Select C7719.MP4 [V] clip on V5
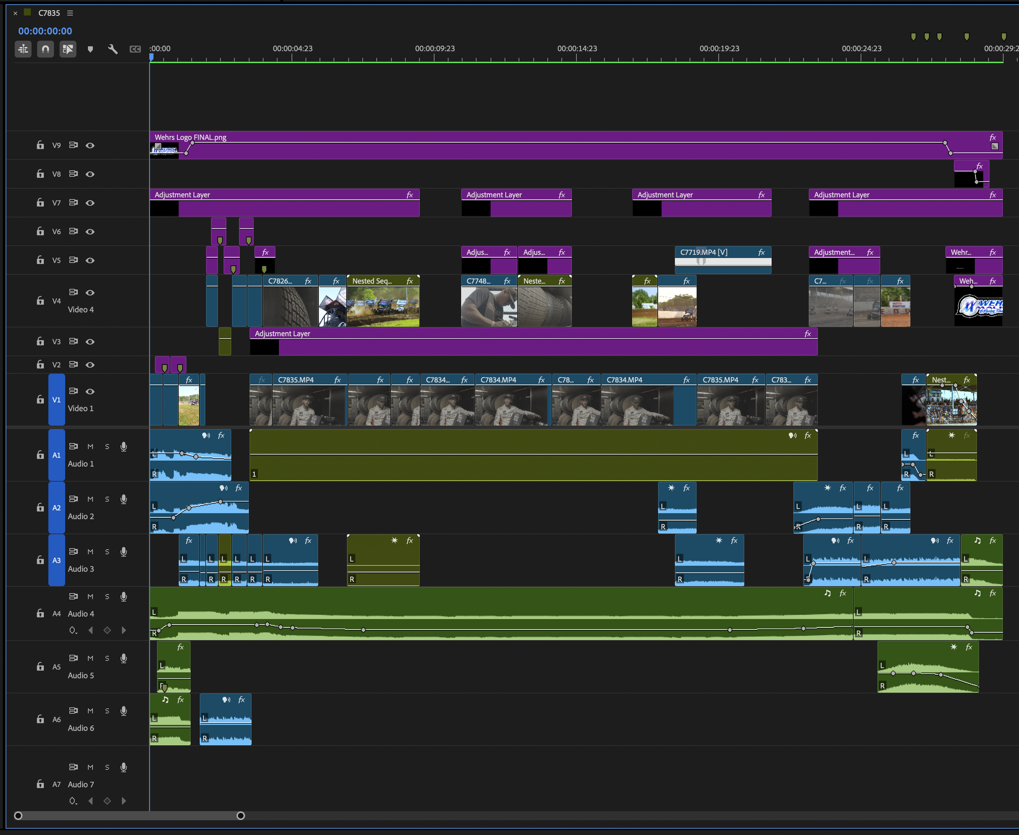Image resolution: width=1019 pixels, height=835 pixels. click(x=723, y=260)
